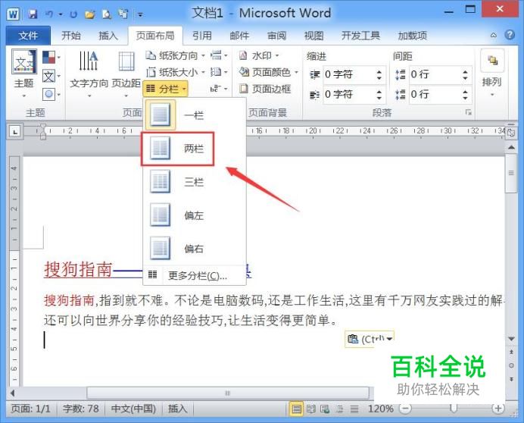Choose One column (一栏) option
The height and width of the screenshot is (423, 524).
coord(195,115)
